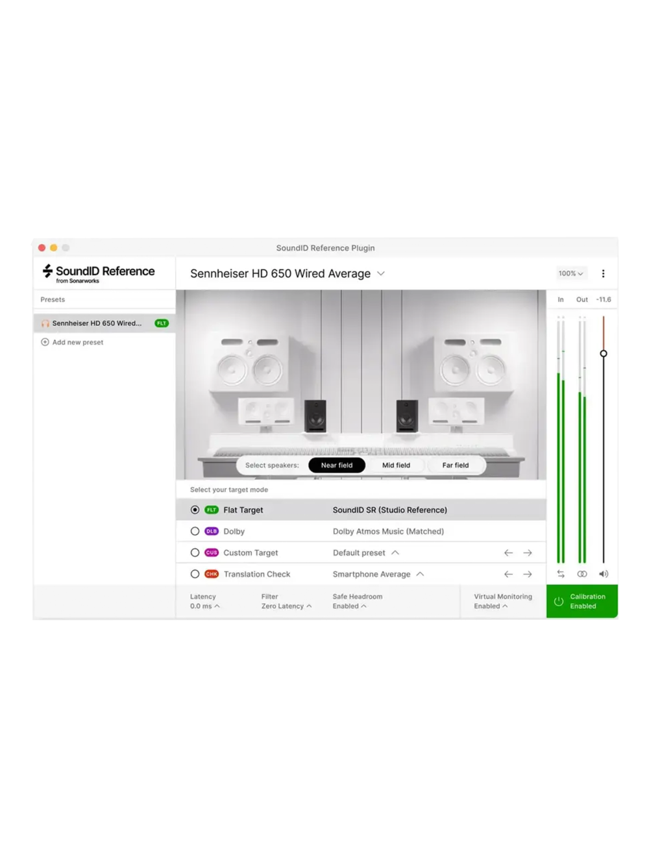The image size is (649, 857).
Task: Switch to Far field speakers
Action: pyautogui.click(x=456, y=465)
